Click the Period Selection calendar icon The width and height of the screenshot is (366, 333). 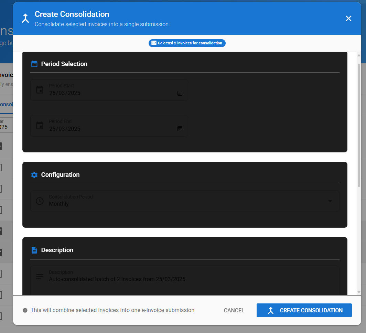[34, 64]
